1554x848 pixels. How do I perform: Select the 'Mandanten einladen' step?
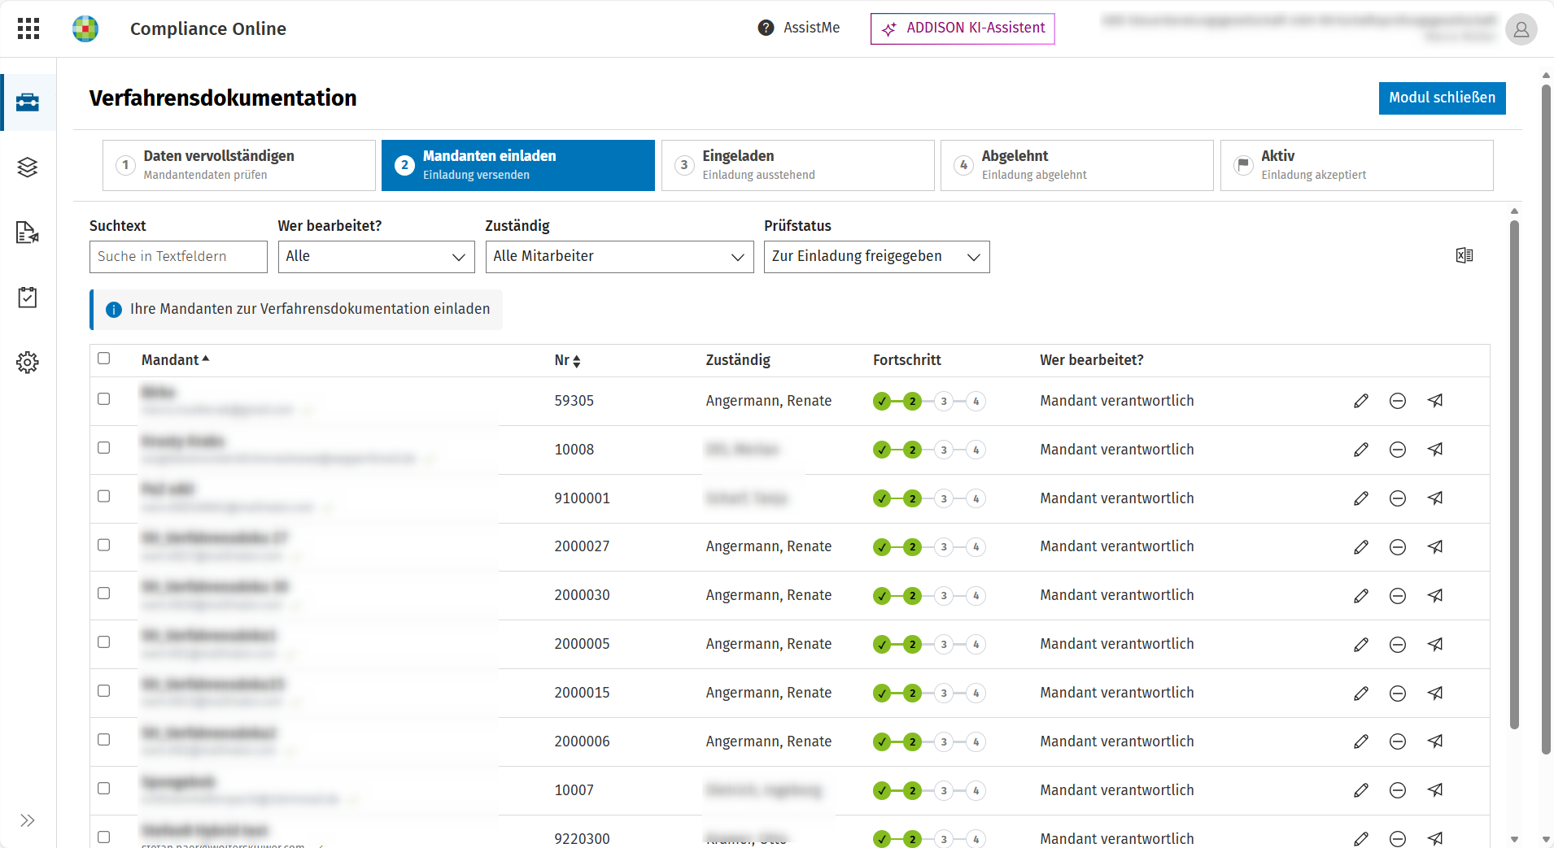click(x=518, y=165)
